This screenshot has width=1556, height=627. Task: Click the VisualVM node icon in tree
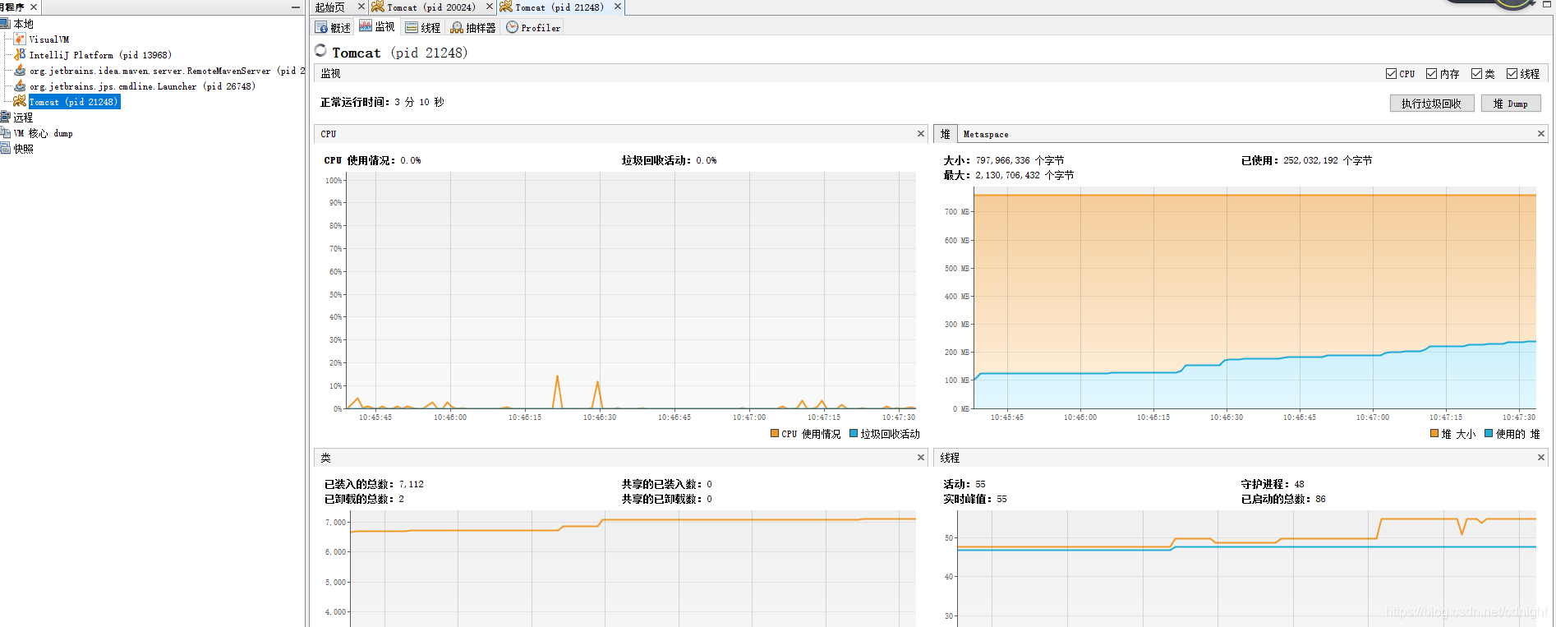click(20, 39)
